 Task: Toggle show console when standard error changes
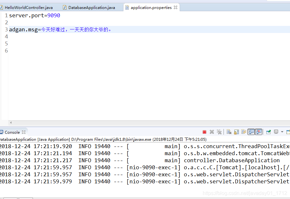259,132
